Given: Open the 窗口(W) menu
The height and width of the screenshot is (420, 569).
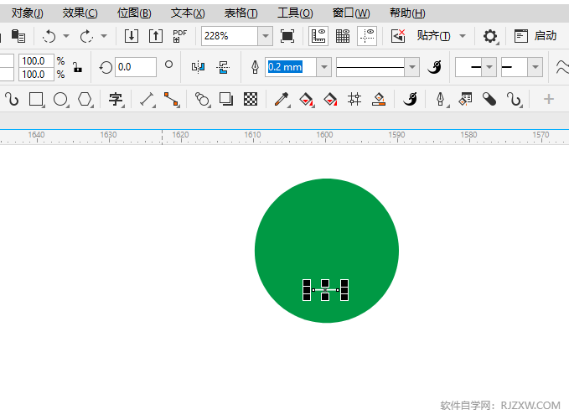Looking at the screenshot, I should click(351, 13).
